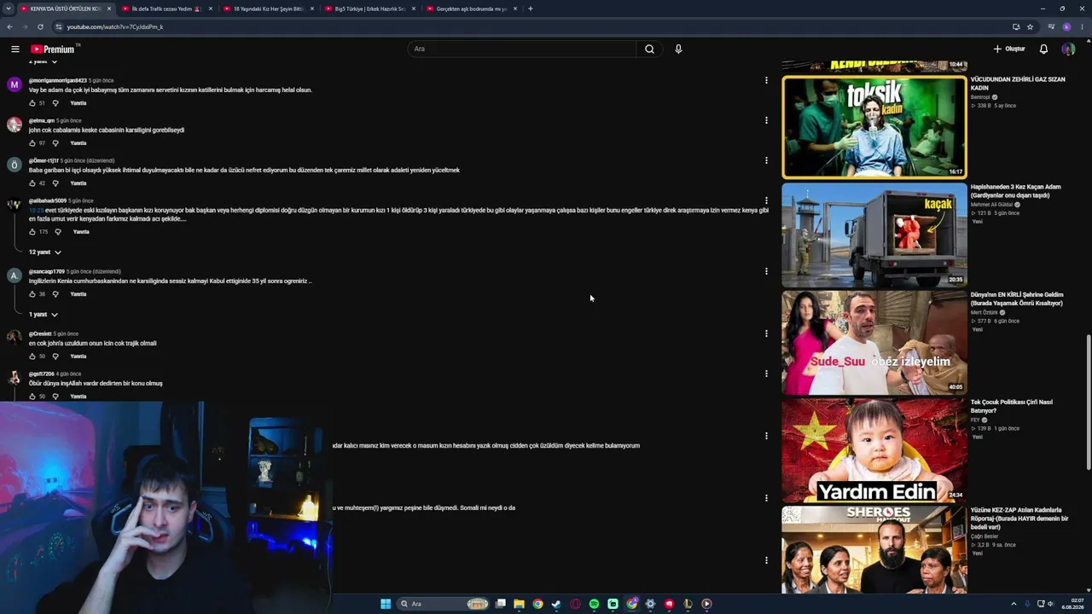Like @alibahadır5009's comment with 175 likes
Viewport: 1092px width, 614px height.
pyautogui.click(x=32, y=232)
